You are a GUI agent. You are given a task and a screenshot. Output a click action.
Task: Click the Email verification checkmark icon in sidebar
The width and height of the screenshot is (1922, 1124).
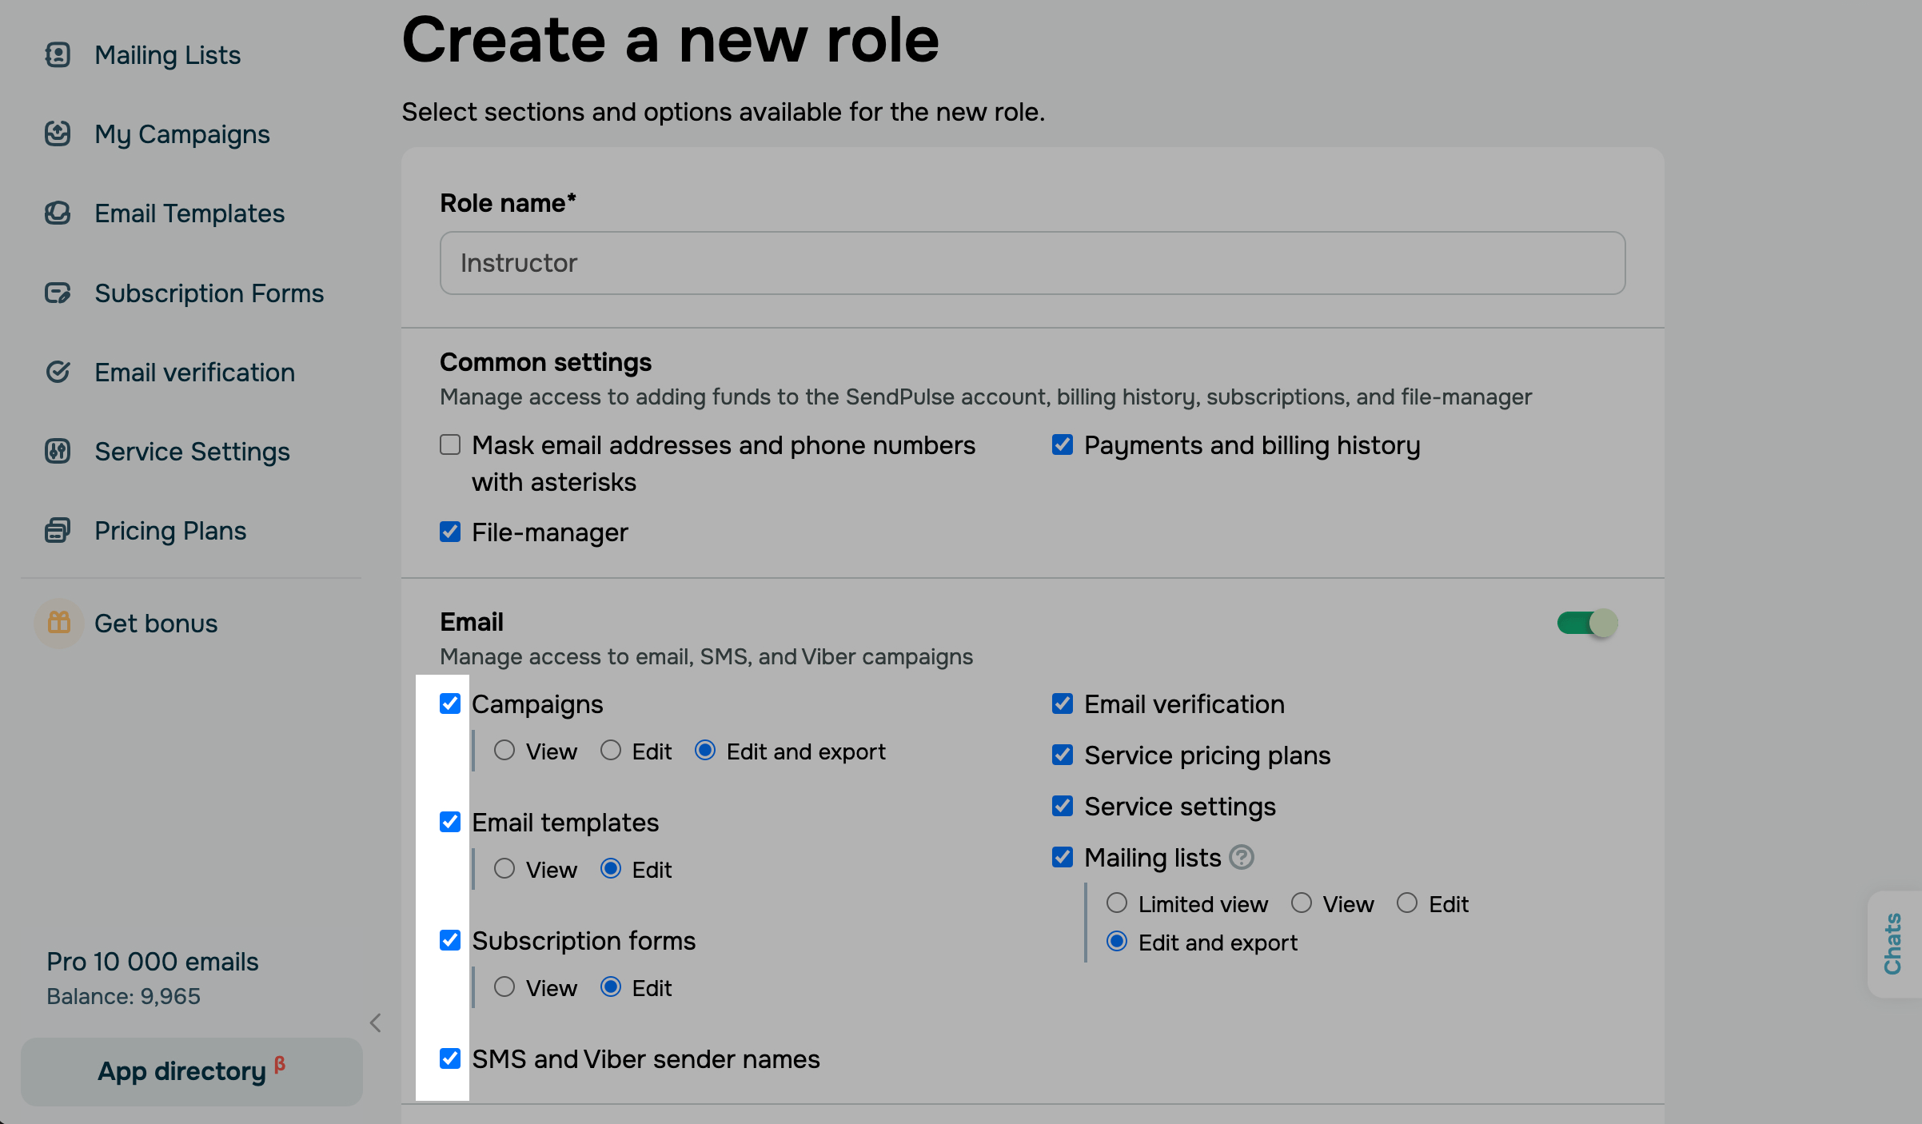[58, 372]
